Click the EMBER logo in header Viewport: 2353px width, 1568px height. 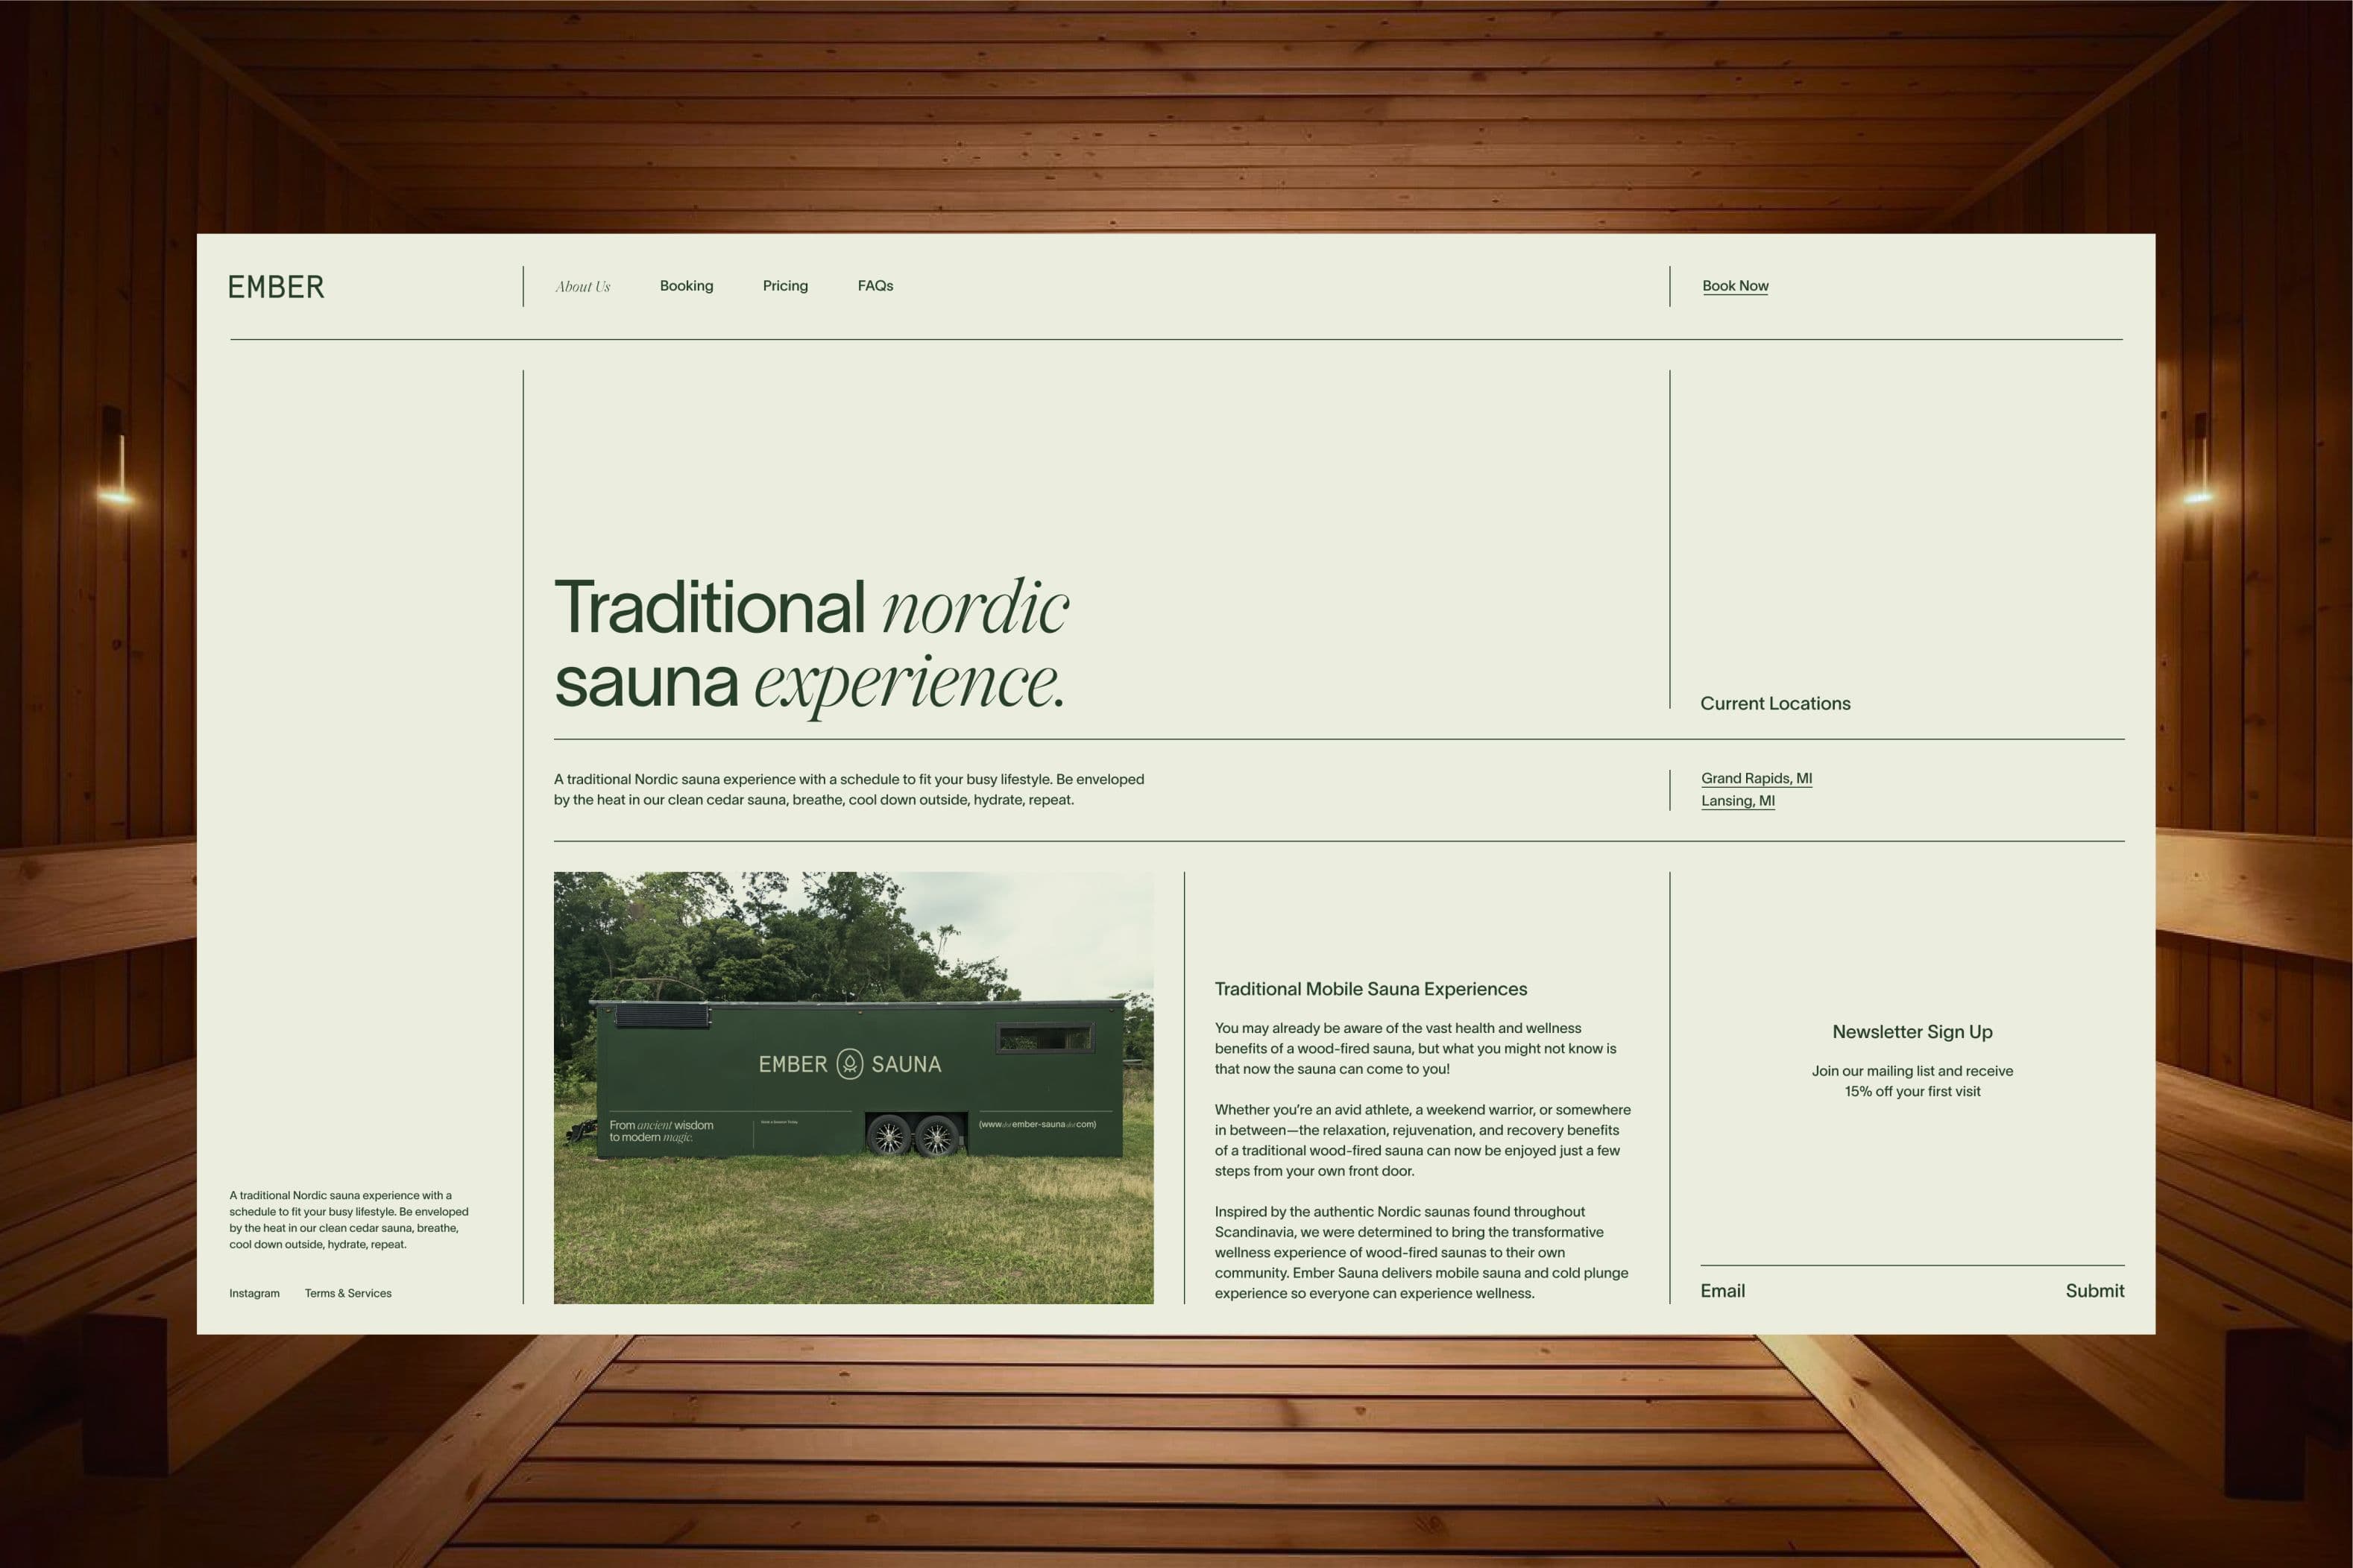pos(276,287)
